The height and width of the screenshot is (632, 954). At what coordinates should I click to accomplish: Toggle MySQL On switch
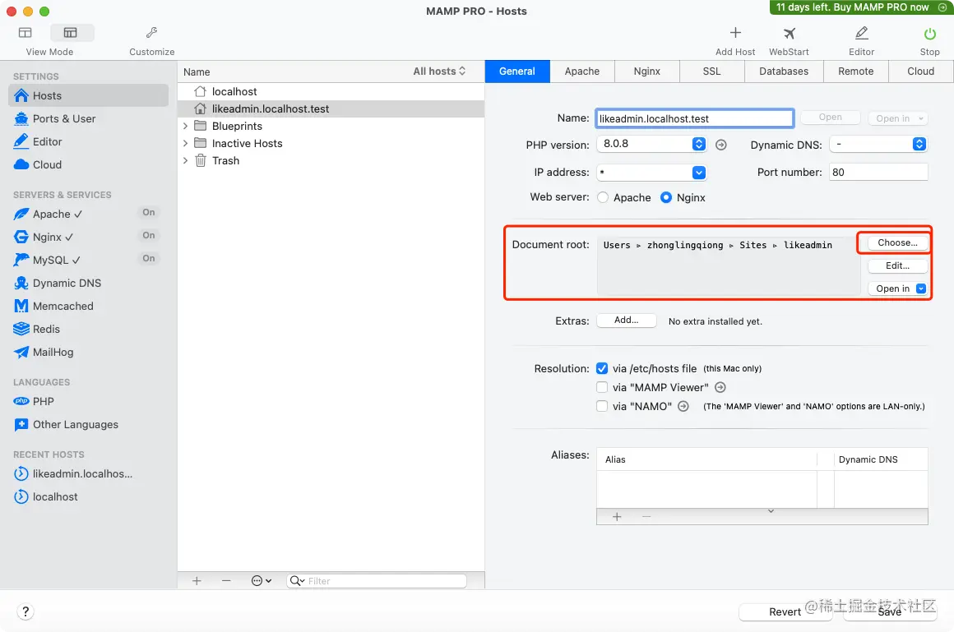(149, 259)
